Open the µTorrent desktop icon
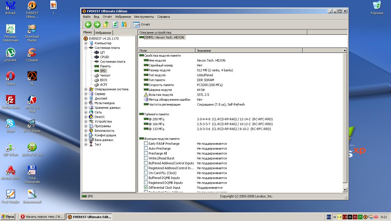391x221 pixels. pos(11,55)
